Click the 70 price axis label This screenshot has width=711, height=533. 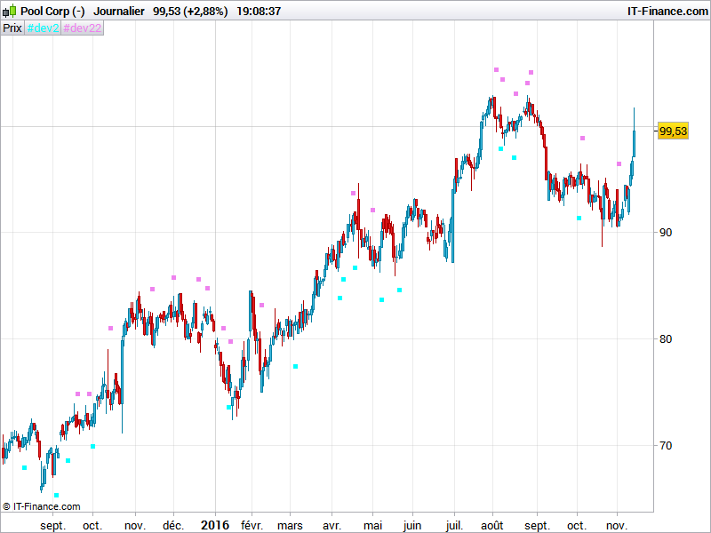pyautogui.click(x=665, y=446)
